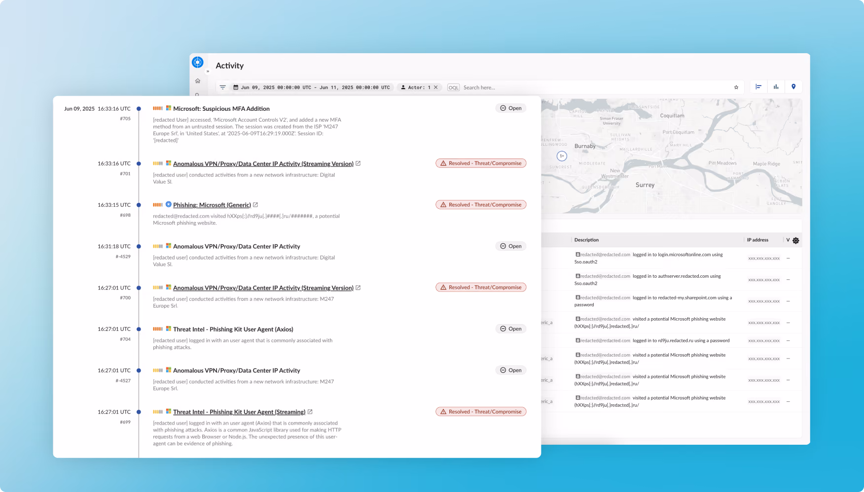Open the filter options icon
This screenshot has width=864, height=492.
coord(223,87)
